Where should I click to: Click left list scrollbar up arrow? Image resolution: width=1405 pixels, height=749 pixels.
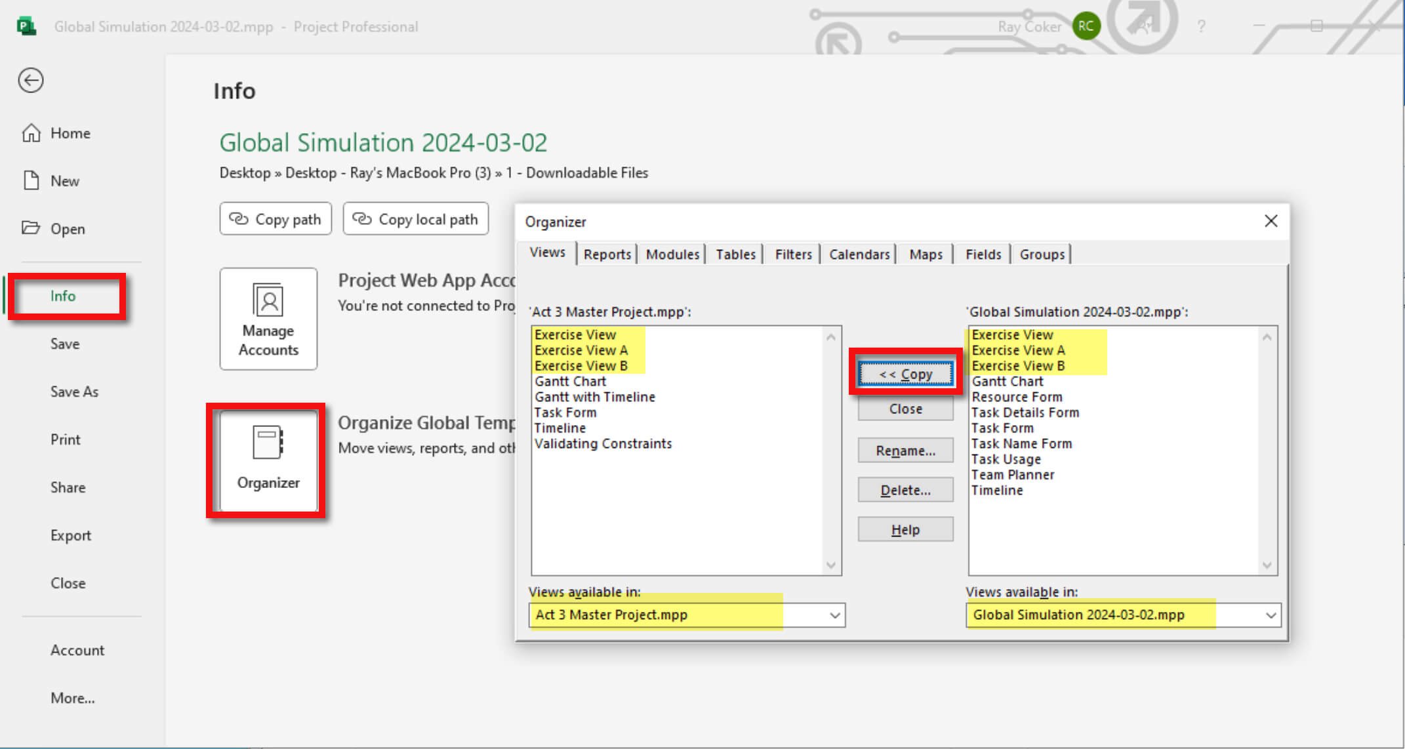pos(831,337)
